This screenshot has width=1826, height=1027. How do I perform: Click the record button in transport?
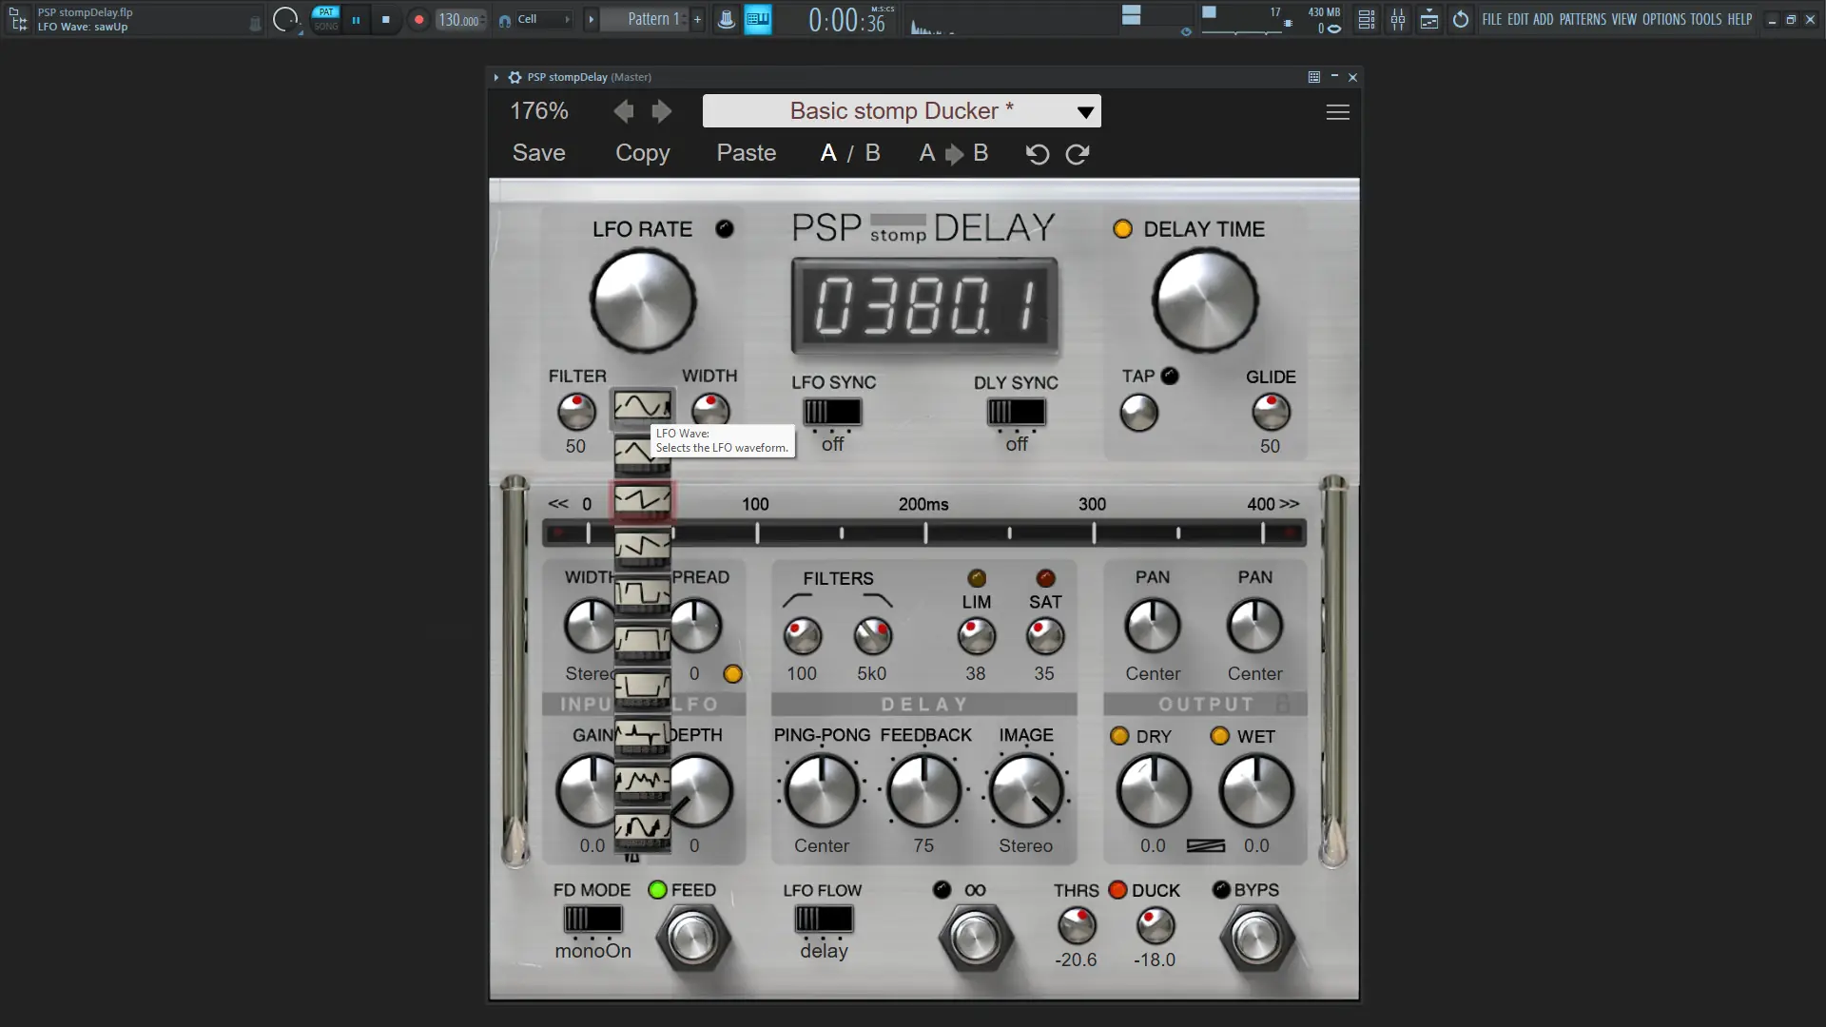click(418, 19)
